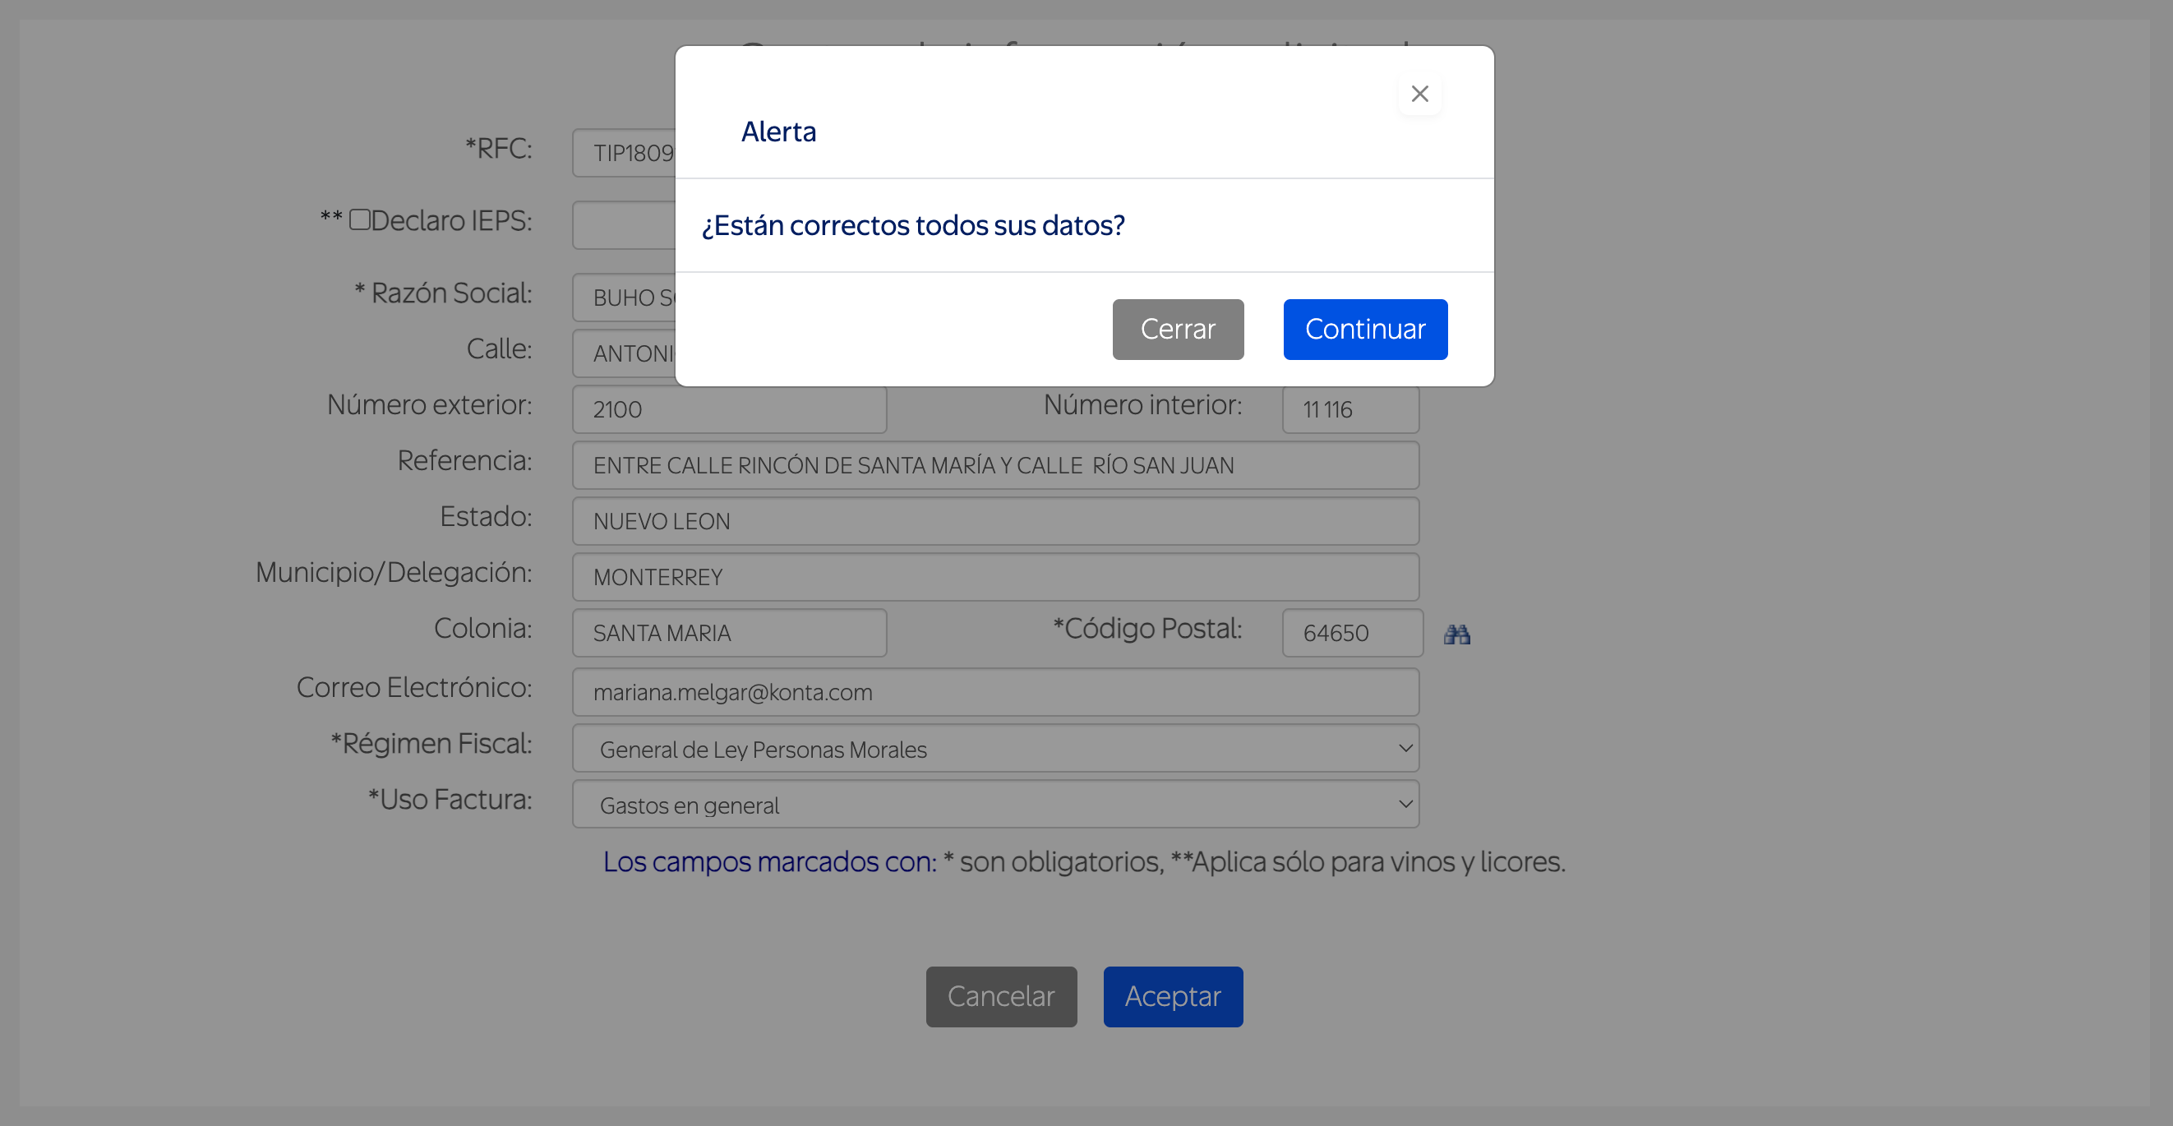Click the Aceptar button below form
The width and height of the screenshot is (2173, 1126).
coord(1172,996)
